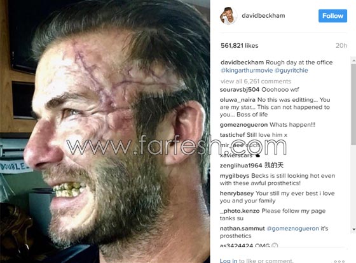Click the Follow button

point(332,16)
